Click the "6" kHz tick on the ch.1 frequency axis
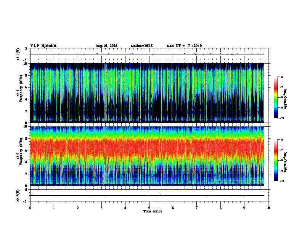Viewport: 302px width, 233px height. pyautogui.click(x=26, y=88)
